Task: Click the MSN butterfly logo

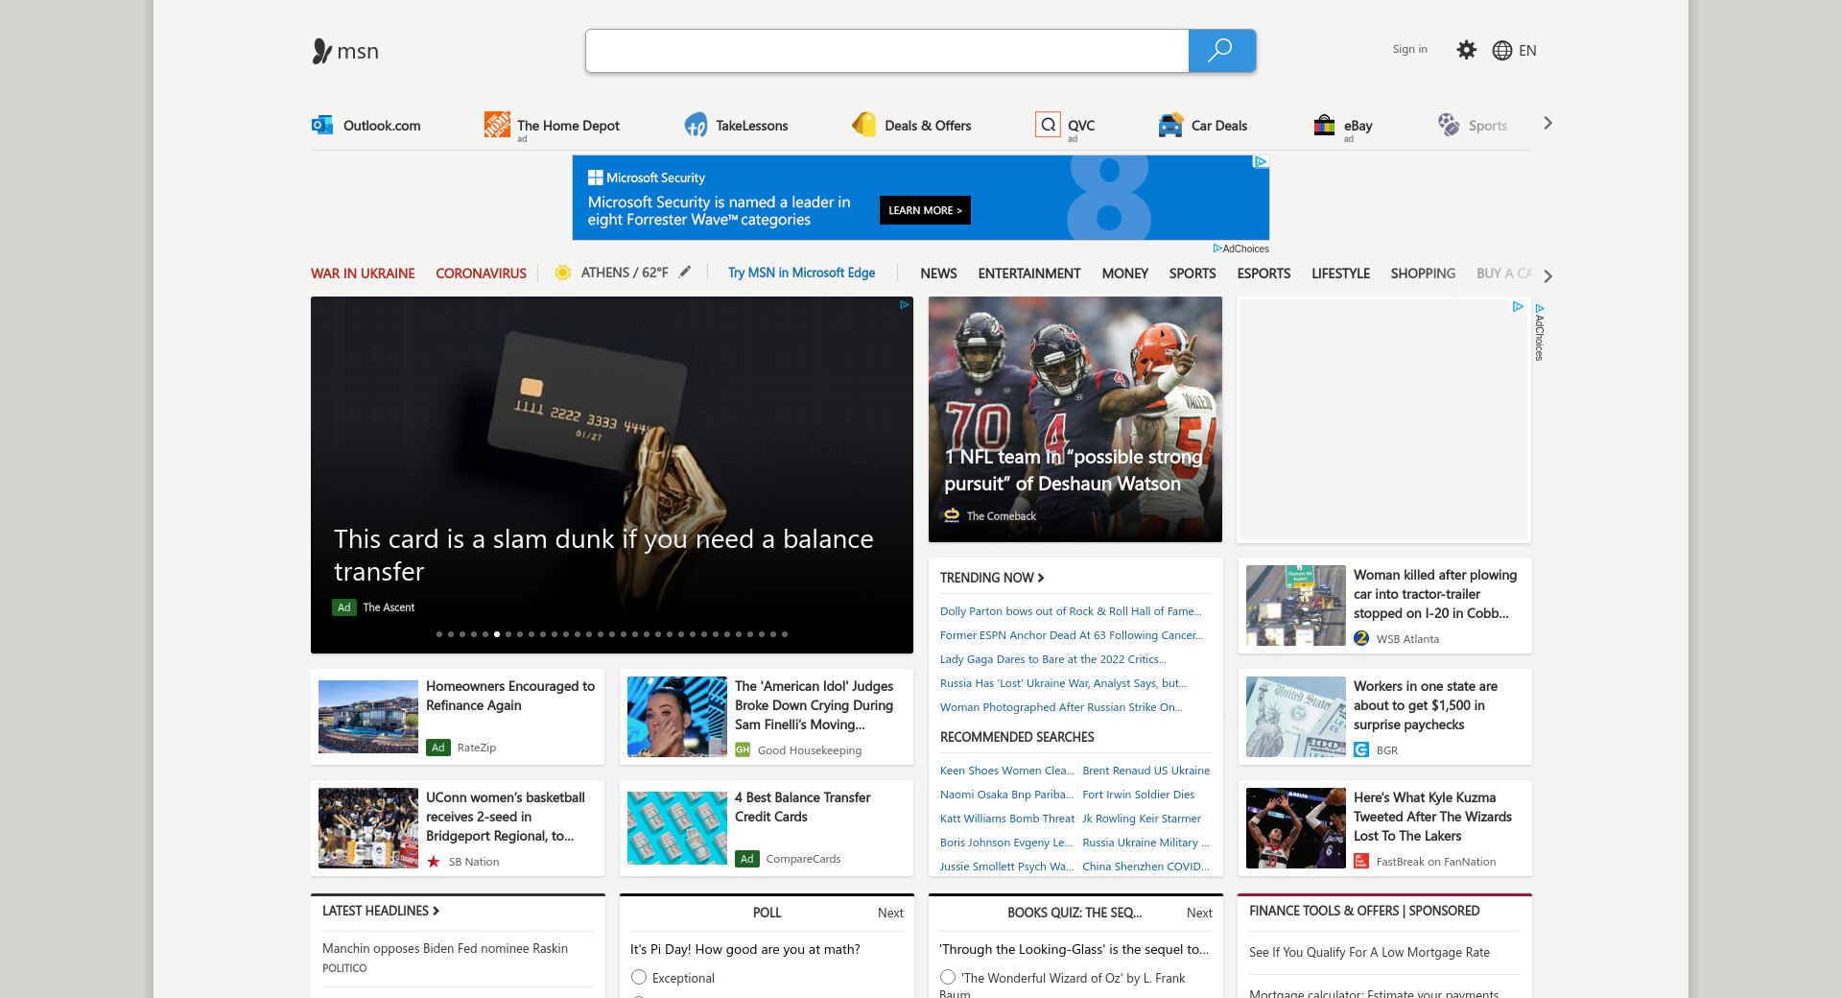Action: tap(321, 51)
